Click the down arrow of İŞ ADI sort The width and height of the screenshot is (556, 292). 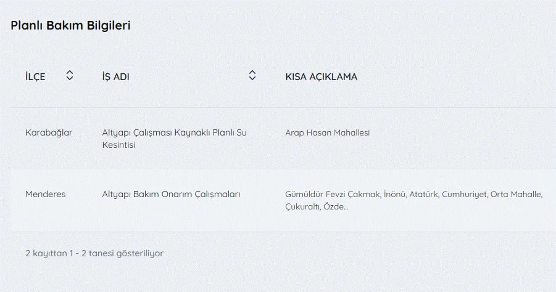point(252,78)
